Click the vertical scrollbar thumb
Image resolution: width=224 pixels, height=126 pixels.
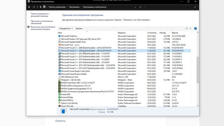(198, 70)
